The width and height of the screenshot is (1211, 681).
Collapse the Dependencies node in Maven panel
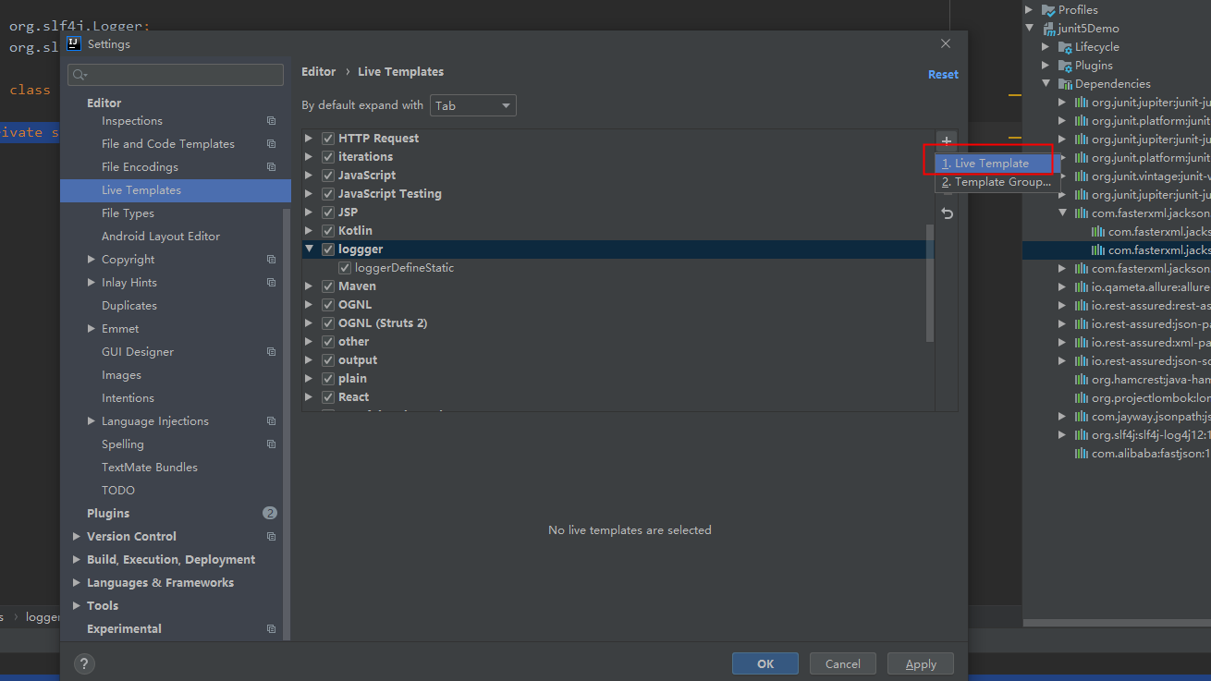[x=1046, y=84]
